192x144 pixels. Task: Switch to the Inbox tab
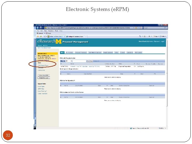click(62, 53)
